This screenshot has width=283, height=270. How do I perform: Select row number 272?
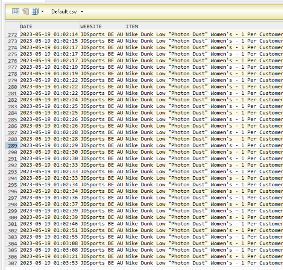13,34
